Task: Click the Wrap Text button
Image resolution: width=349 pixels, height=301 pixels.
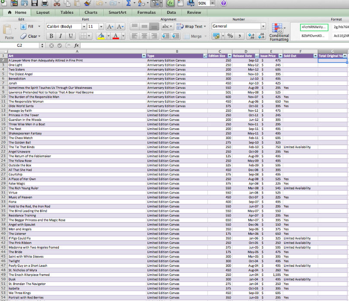Action: tap(191, 26)
